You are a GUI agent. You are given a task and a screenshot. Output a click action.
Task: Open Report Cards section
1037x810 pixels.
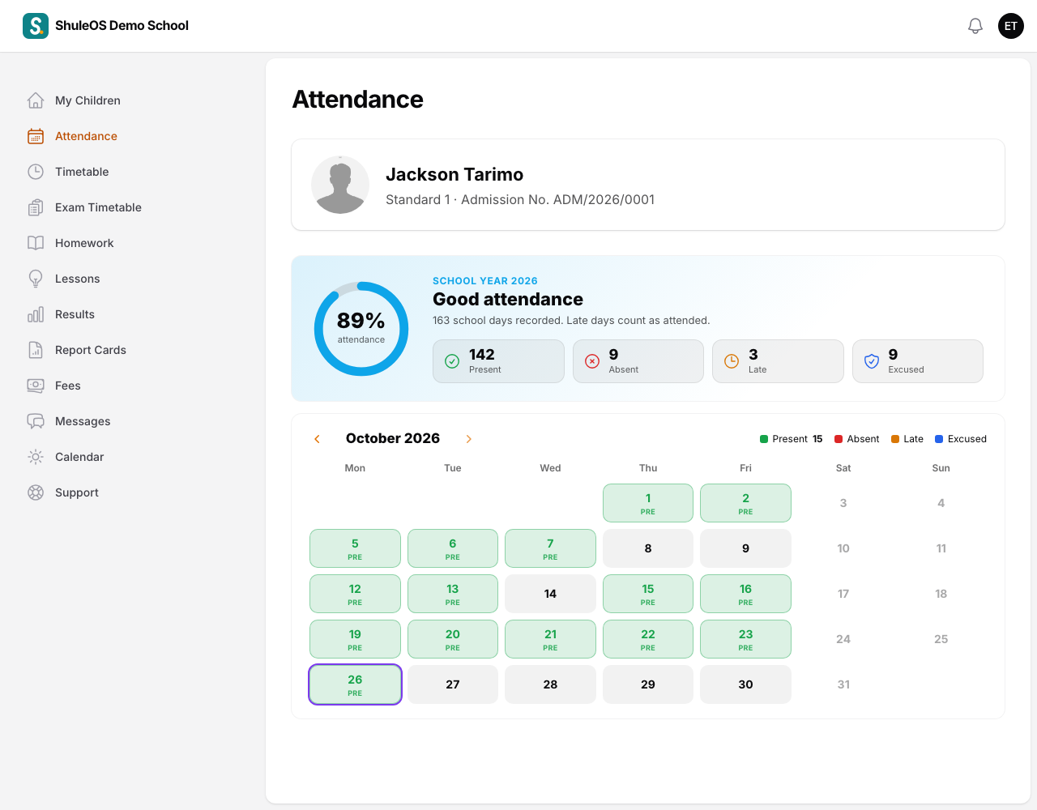click(x=91, y=350)
